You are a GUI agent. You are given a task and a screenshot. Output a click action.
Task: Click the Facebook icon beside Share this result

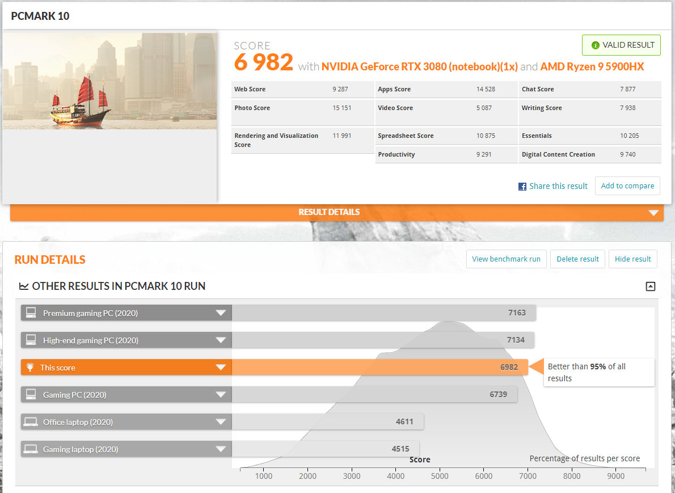click(522, 187)
